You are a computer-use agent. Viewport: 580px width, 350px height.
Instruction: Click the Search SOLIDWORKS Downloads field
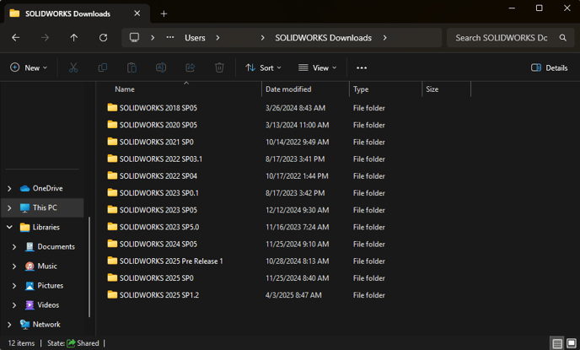coord(511,38)
